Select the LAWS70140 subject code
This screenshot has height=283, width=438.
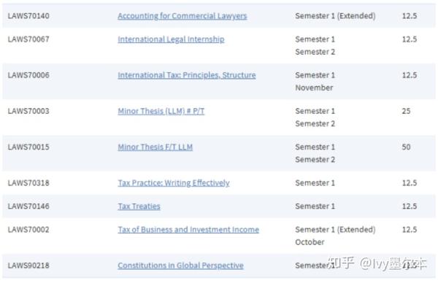pyautogui.click(x=28, y=16)
